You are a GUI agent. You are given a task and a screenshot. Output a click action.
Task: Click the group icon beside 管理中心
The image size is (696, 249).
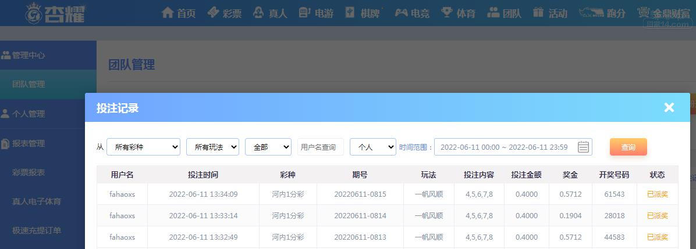point(6,55)
